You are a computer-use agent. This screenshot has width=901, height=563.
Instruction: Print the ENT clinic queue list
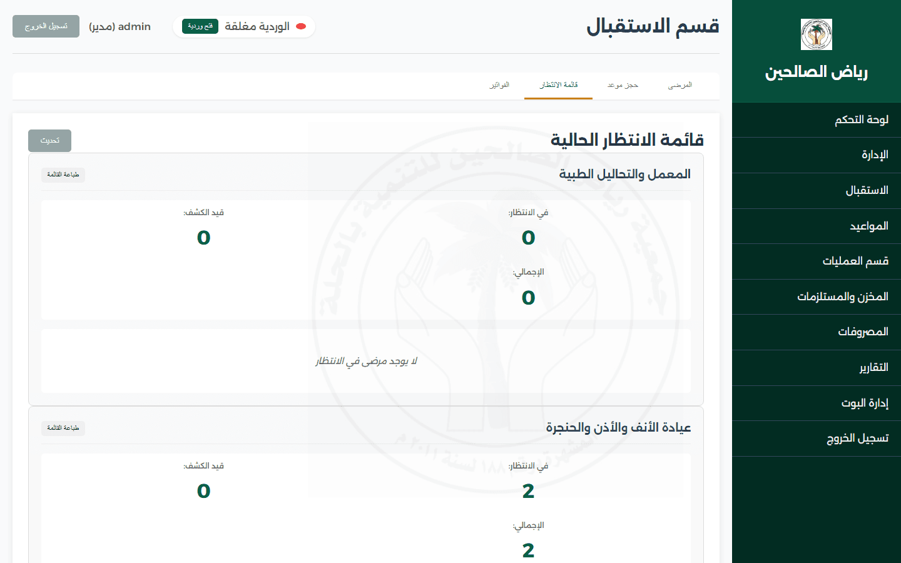(x=63, y=428)
